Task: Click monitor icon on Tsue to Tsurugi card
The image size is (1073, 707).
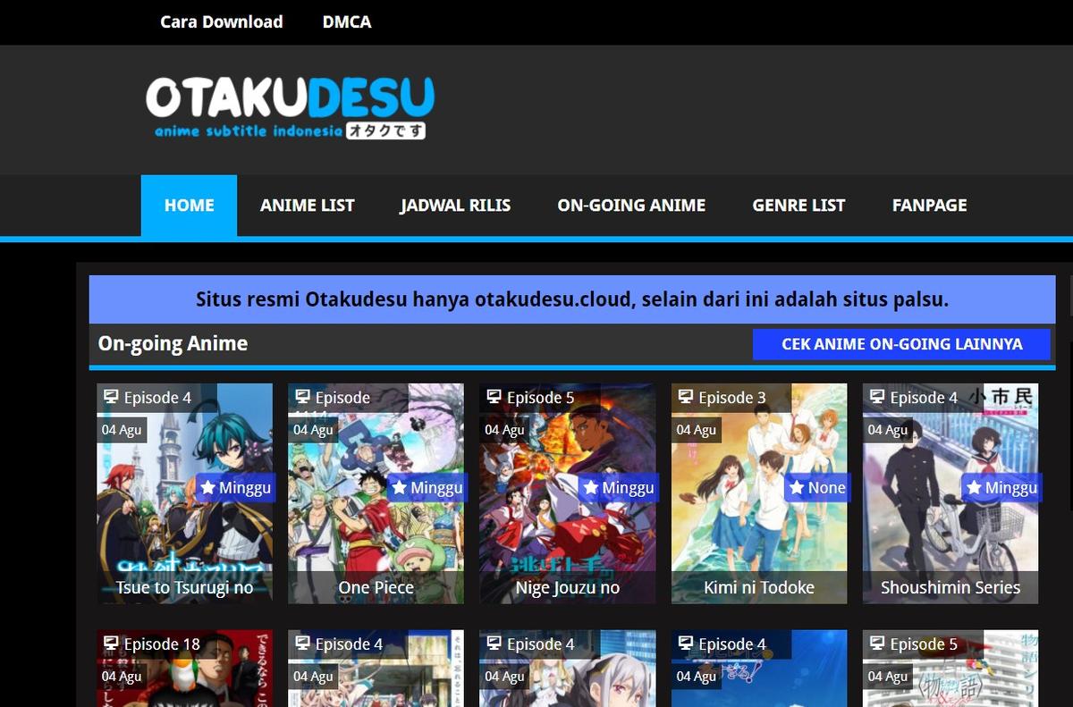Action: 111,397
